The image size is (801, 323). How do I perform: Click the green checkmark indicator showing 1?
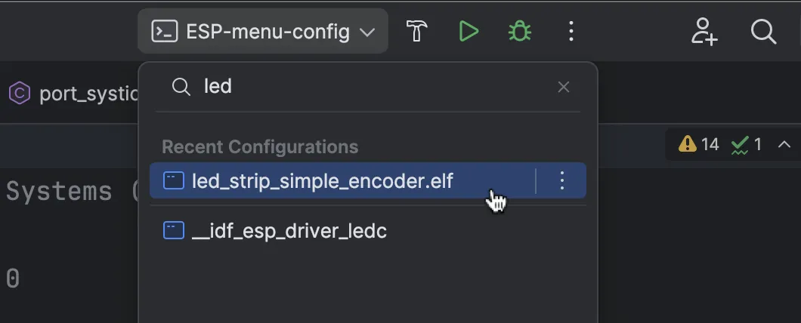[747, 143]
